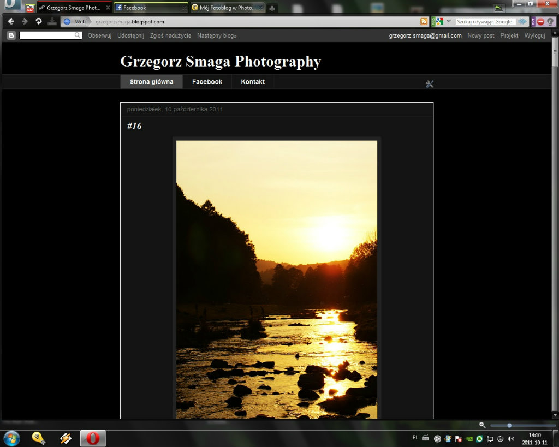Open the pinned YouTube tab
Screen dimensions: 559x447
coord(30,8)
